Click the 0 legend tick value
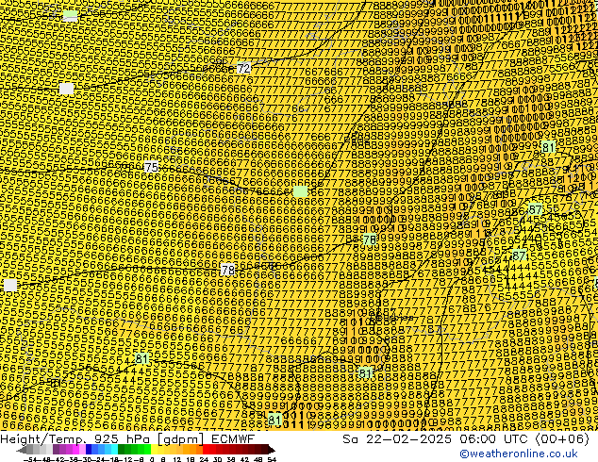Screen dimensions: 598x462 coord(152,459)
